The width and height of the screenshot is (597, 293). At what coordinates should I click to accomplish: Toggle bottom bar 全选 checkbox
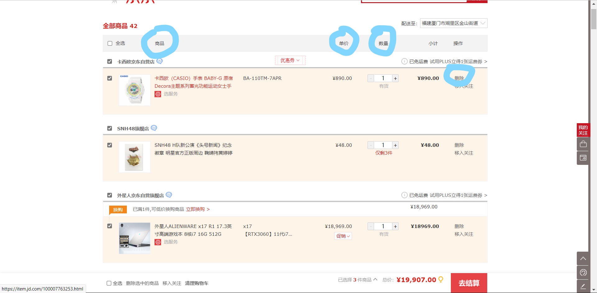click(x=109, y=283)
